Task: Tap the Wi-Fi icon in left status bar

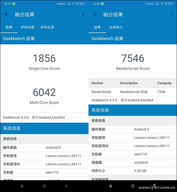Action: 73,4
